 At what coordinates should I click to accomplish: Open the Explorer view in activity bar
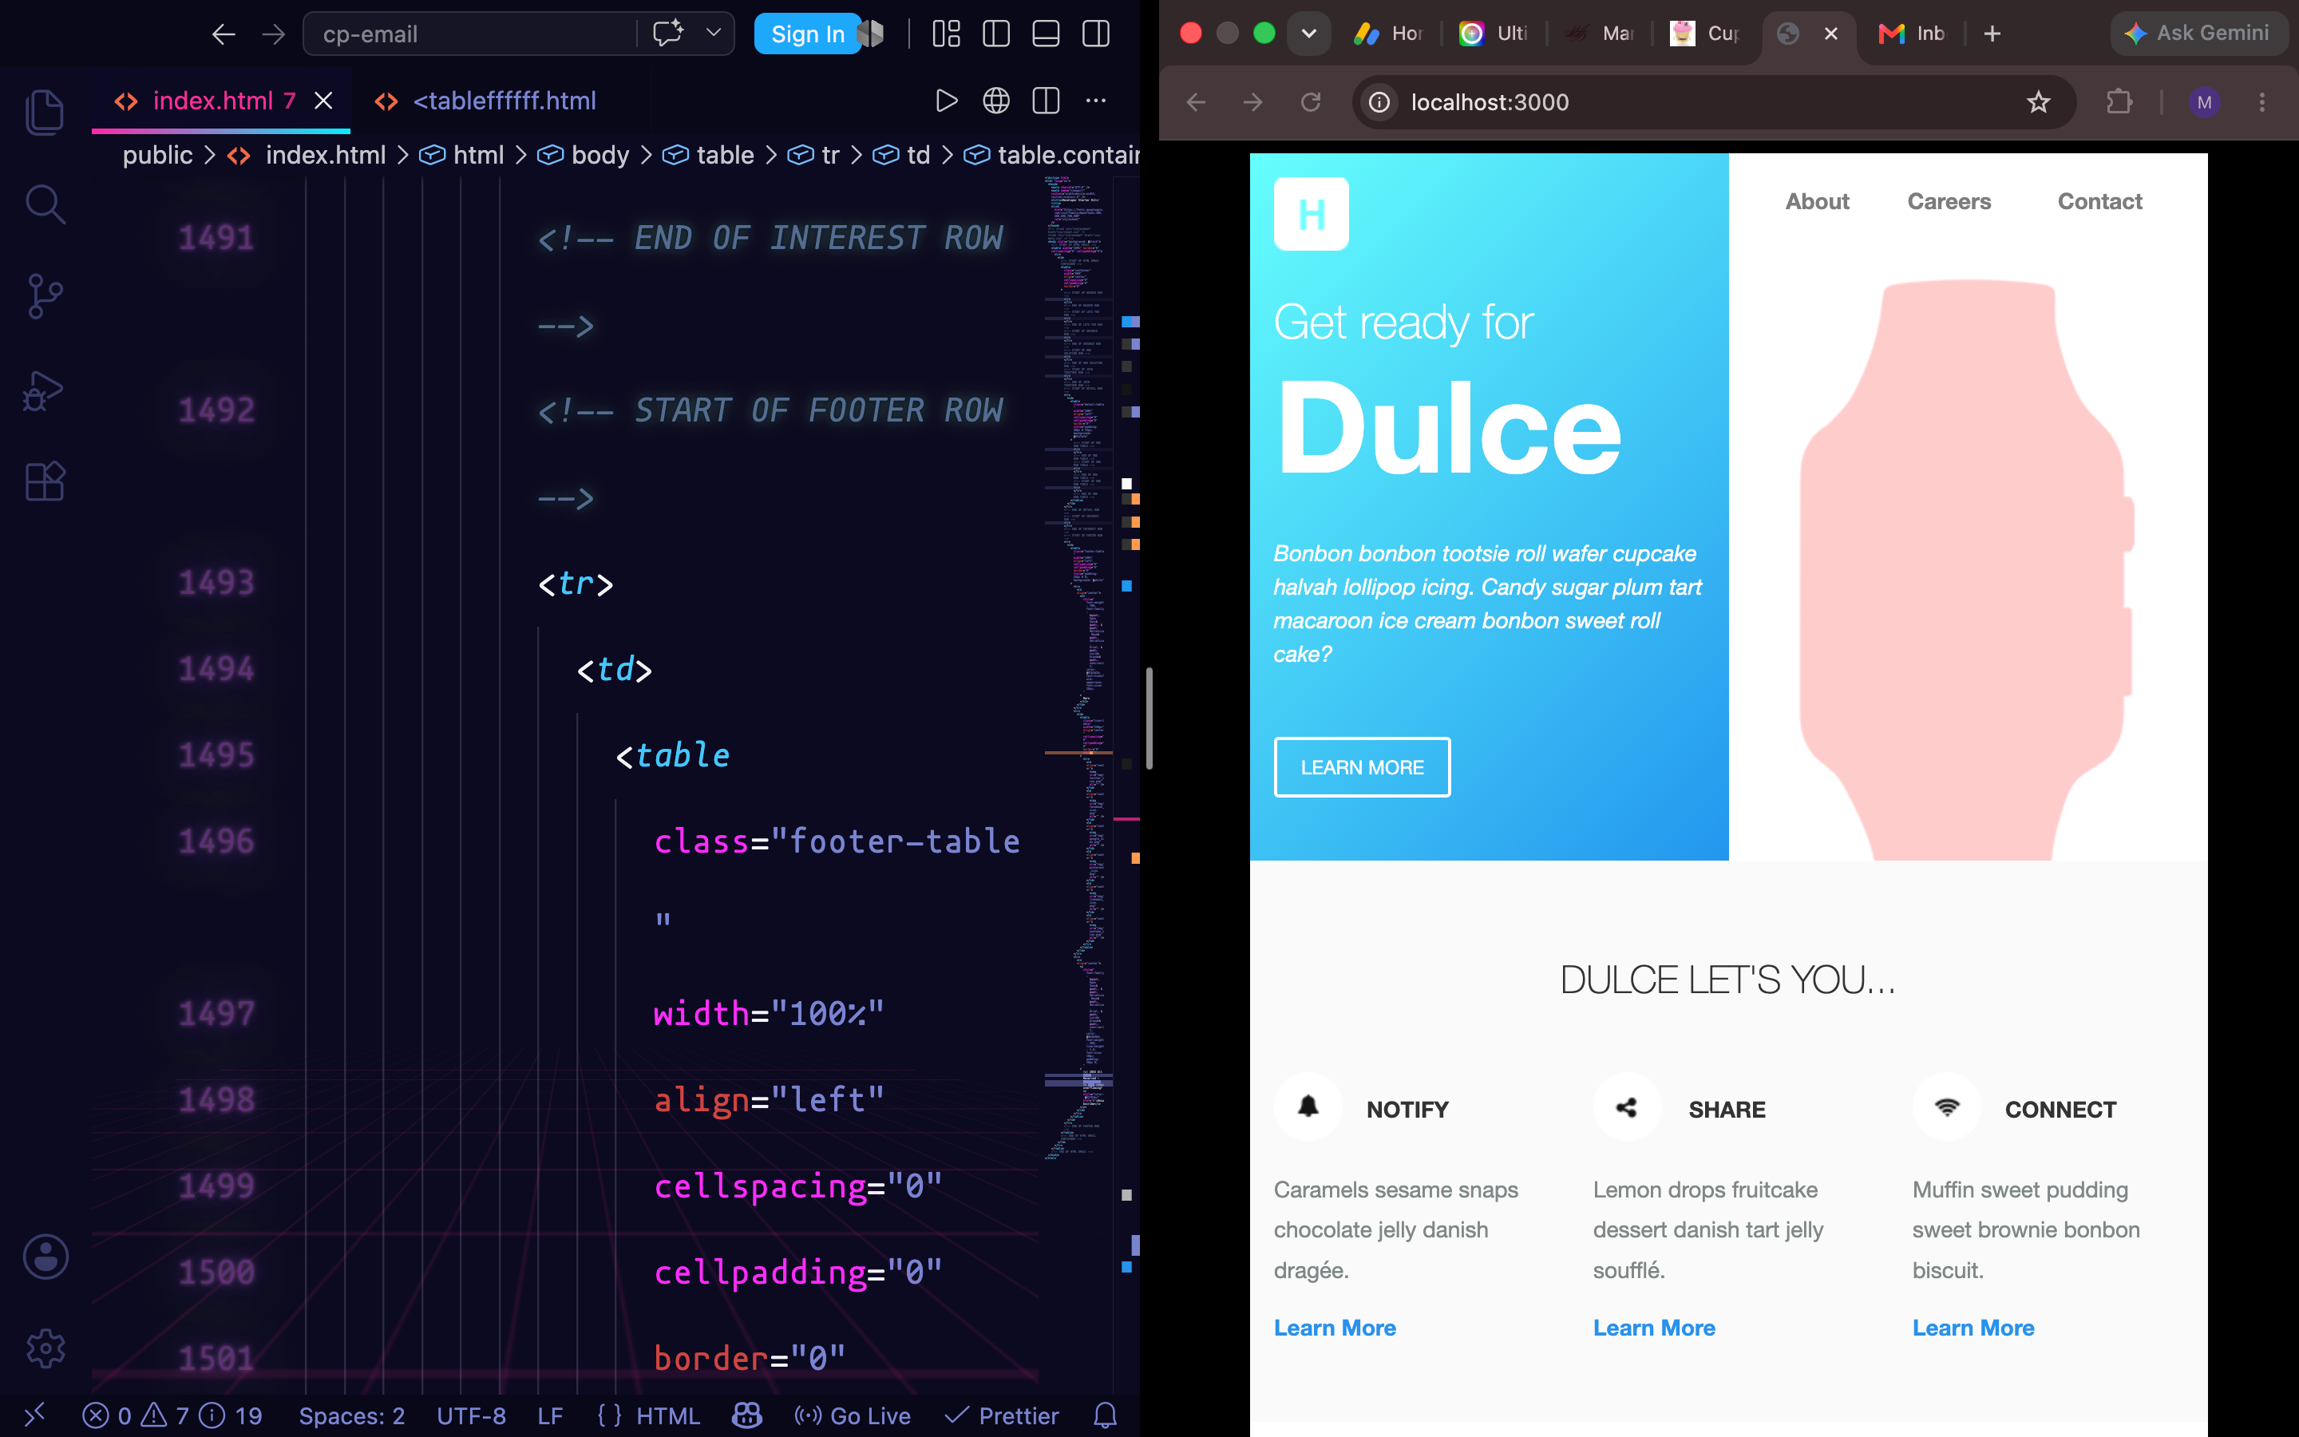45,112
